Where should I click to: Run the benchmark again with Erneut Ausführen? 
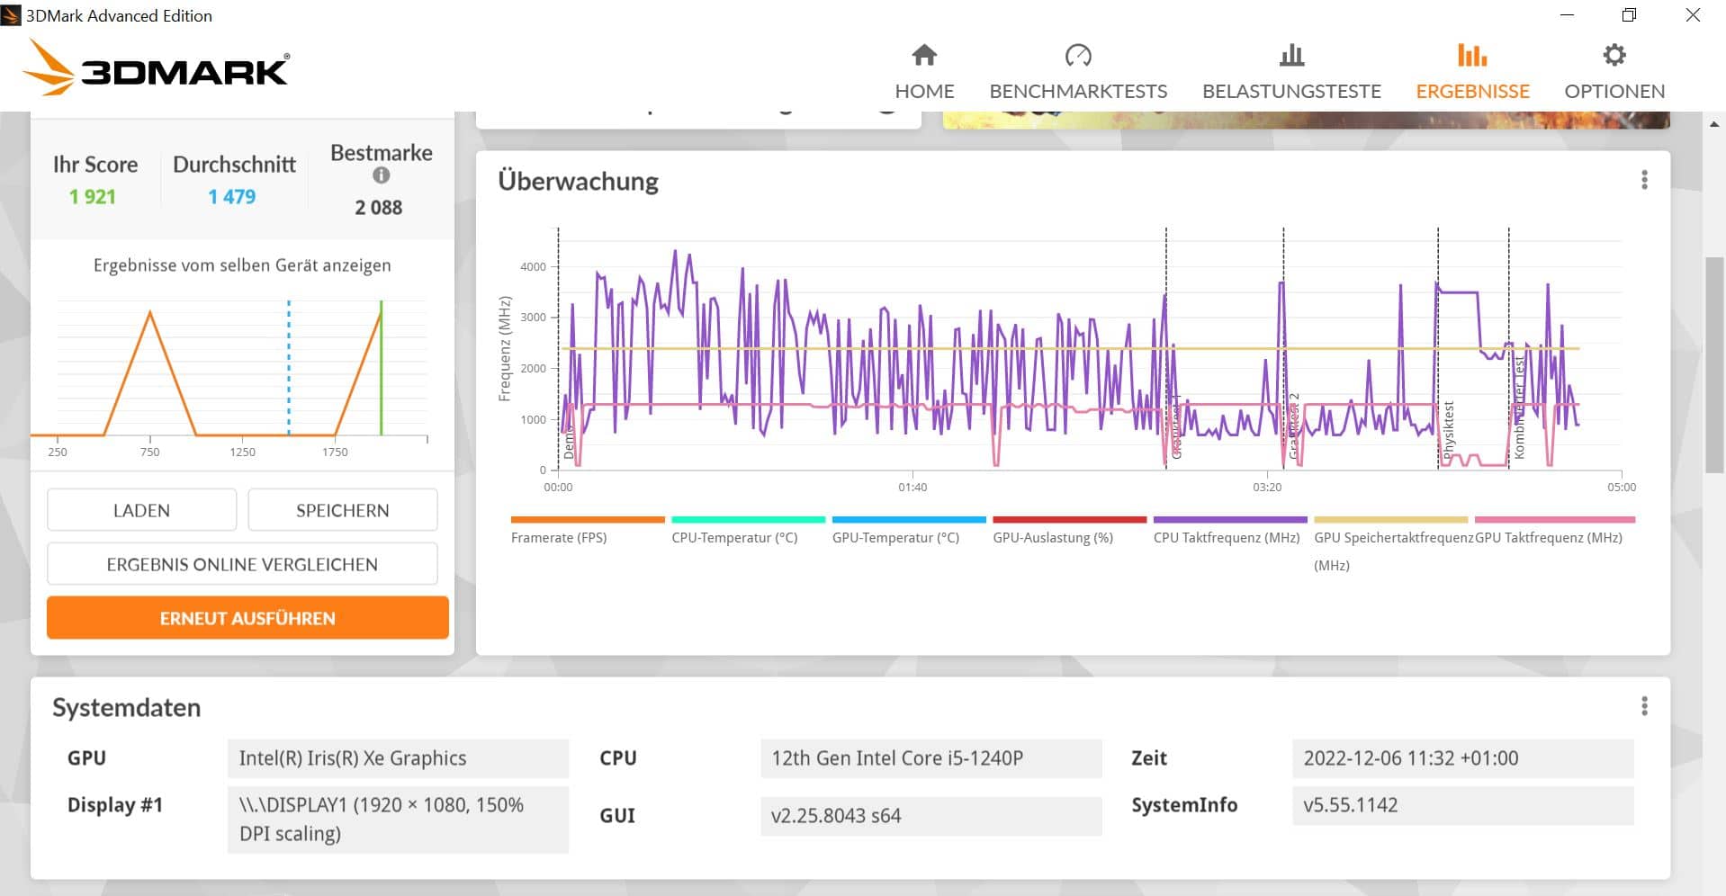247,618
